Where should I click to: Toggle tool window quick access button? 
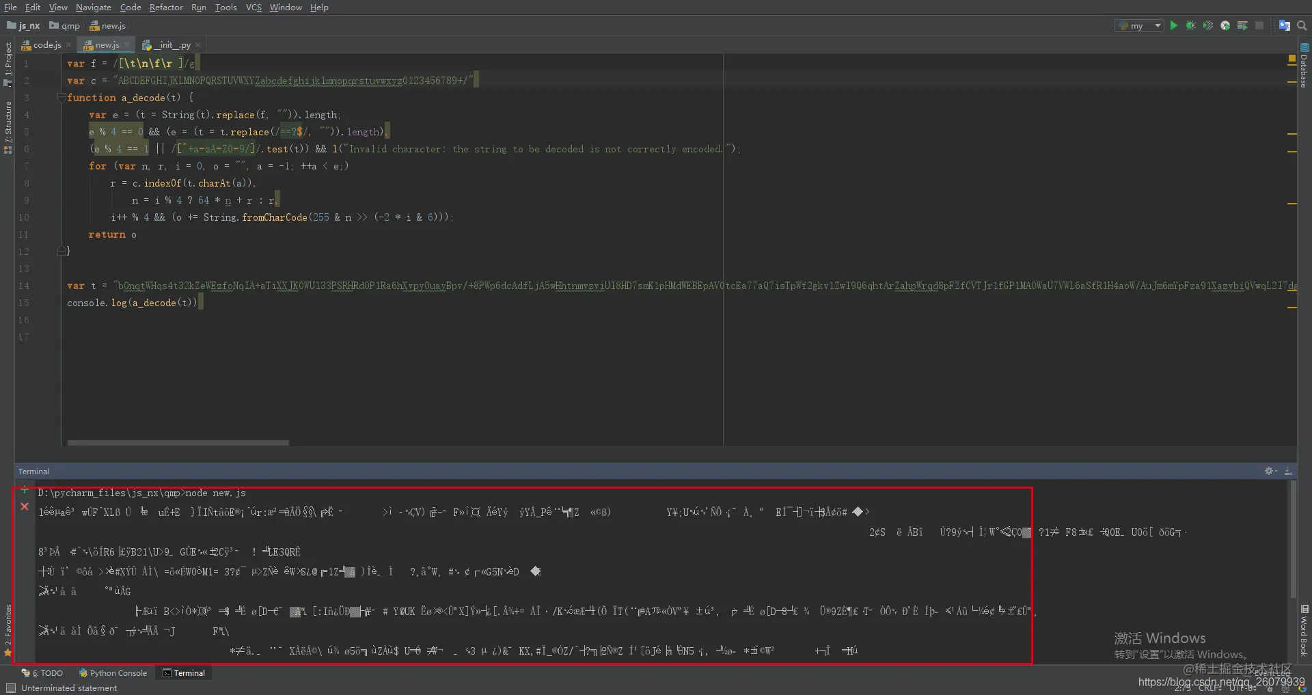click(x=10, y=687)
